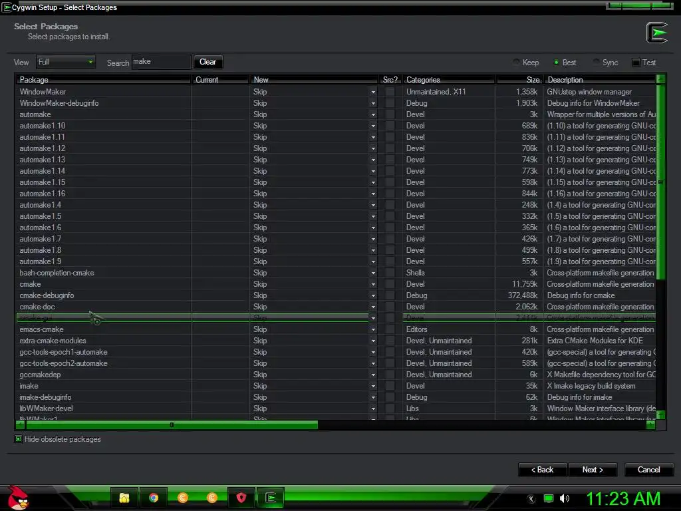Select the WindowMaker-debuginfo package
The image size is (681, 511).
click(59, 103)
